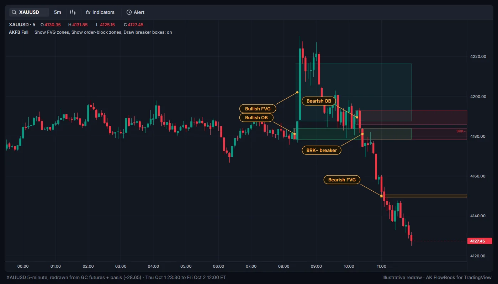Click the 4160.00 price axis label

[478, 176]
